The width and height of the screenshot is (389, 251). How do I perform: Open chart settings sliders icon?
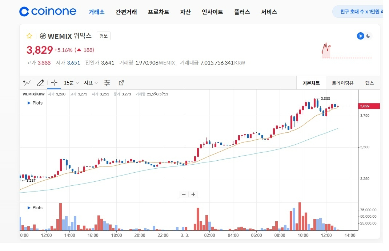click(107, 83)
